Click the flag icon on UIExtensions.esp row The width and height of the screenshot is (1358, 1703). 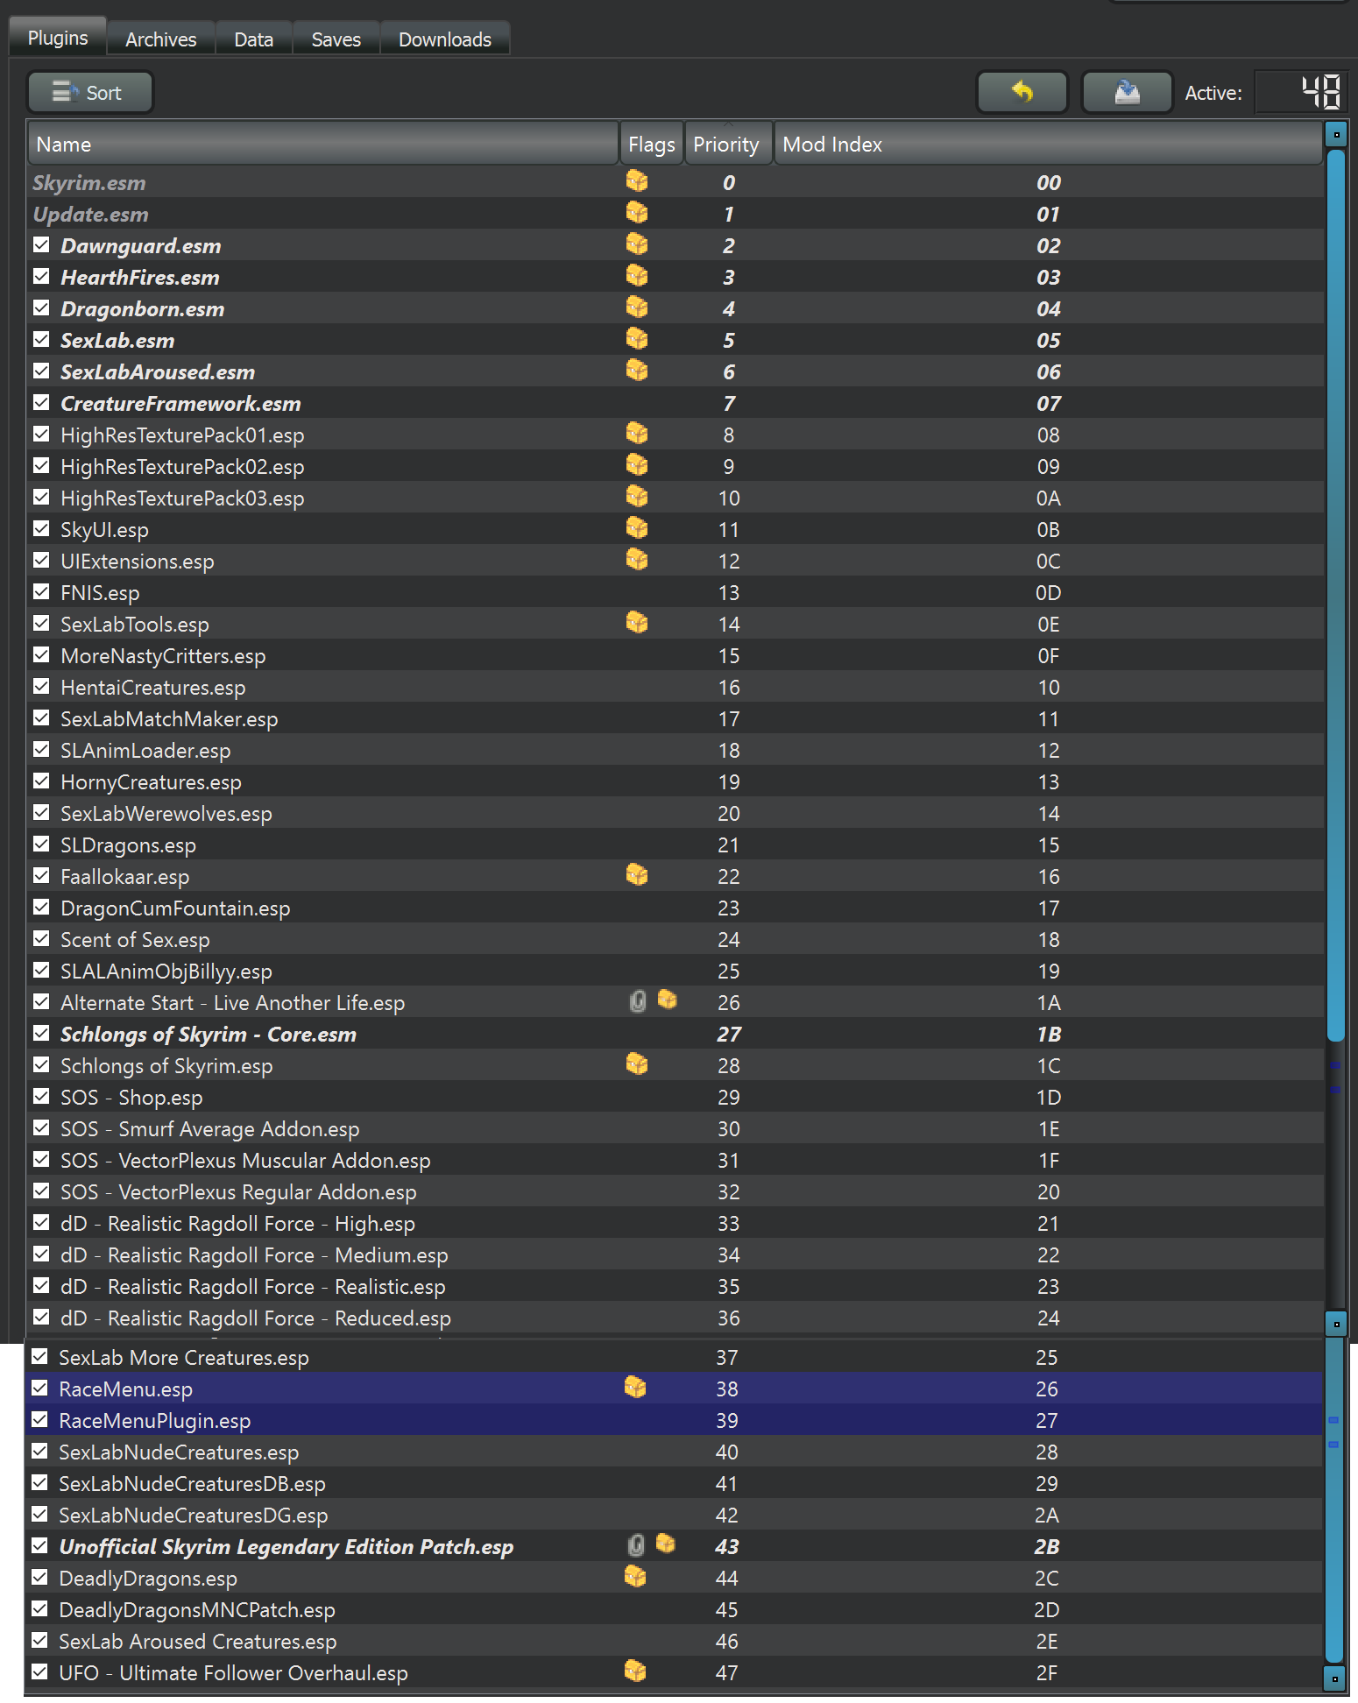tap(637, 560)
